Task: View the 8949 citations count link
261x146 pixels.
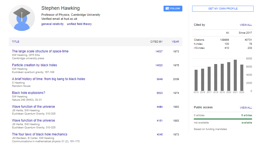Action: point(160,79)
